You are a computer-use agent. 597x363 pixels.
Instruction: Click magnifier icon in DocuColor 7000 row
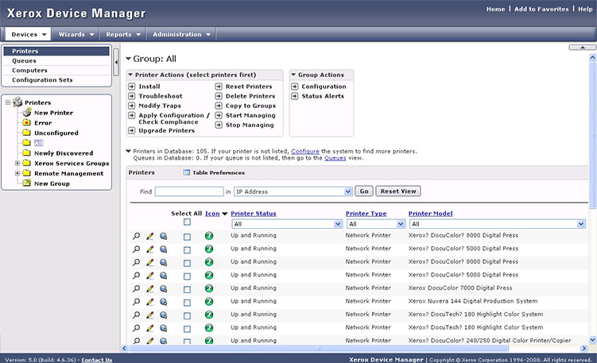point(136,288)
